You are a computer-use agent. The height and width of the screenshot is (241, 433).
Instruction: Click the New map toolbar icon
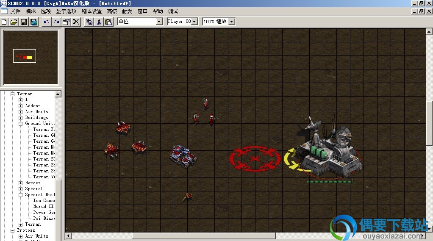(x=4, y=22)
